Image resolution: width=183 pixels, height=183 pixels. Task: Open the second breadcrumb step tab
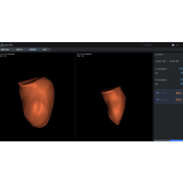[19, 49]
